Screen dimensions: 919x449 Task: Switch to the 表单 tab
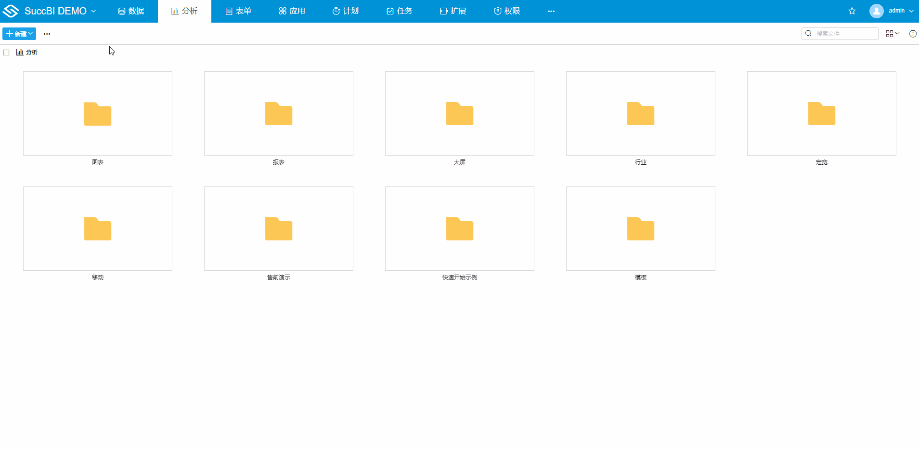pyautogui.click(x=238, y=11)
